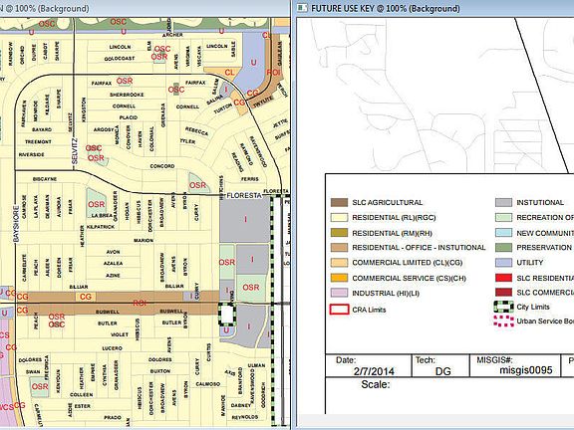574x430 pixels.
Task: Click the RESIDENTIAL (RL)(RGC) pale yellow swatch
Action: 339,218
